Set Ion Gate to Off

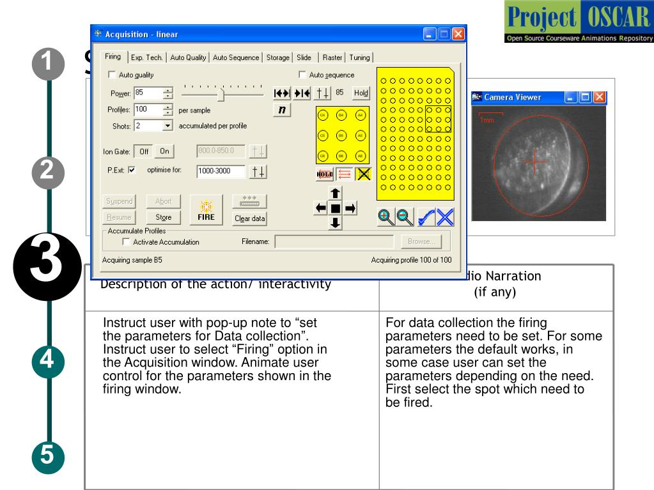coord(144,151)
